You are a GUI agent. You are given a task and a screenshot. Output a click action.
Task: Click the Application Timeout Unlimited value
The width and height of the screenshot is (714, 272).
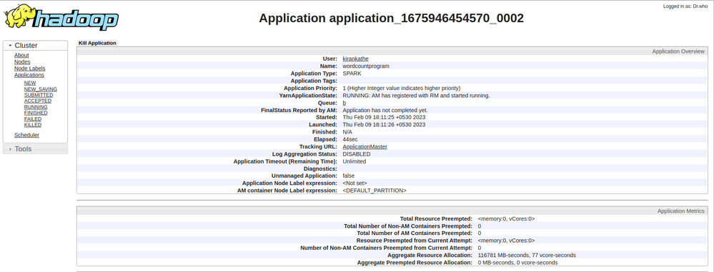coord(354,161)
